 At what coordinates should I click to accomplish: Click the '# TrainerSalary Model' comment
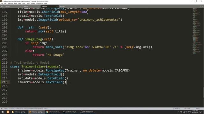coord(30,63)
